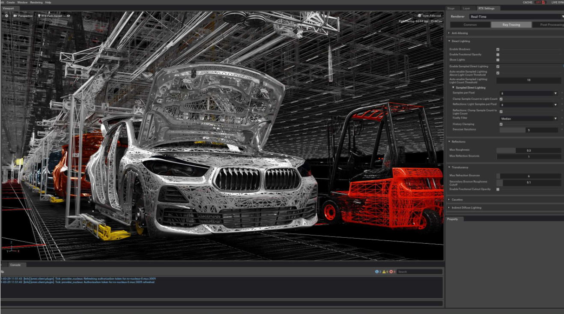Image resolution: width=564 pixels, height=314 pixels.
Task: Check the Show Lights checkbox
Action: click(x=498, y=60)
